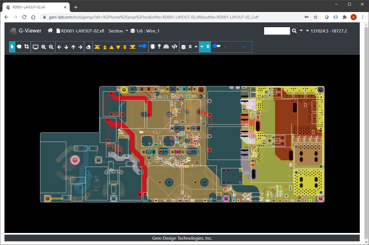
Task: Click the search magnifier button
Action: (x=294, y=31)
